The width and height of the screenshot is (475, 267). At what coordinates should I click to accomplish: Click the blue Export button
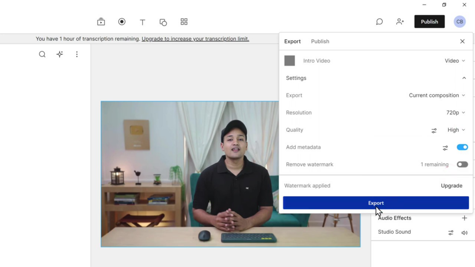[x=376, y=203]
